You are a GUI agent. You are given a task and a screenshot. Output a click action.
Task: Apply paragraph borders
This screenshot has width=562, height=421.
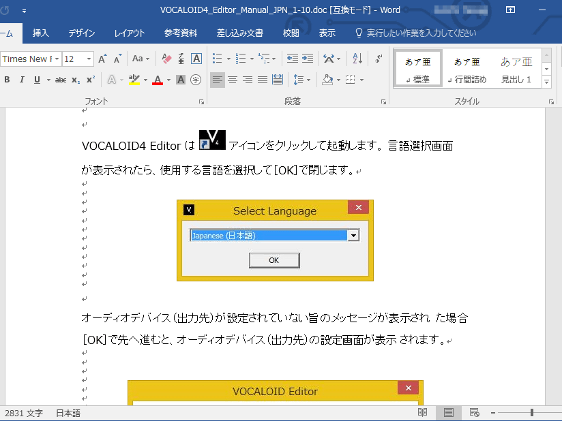click(x=350, y=80)
